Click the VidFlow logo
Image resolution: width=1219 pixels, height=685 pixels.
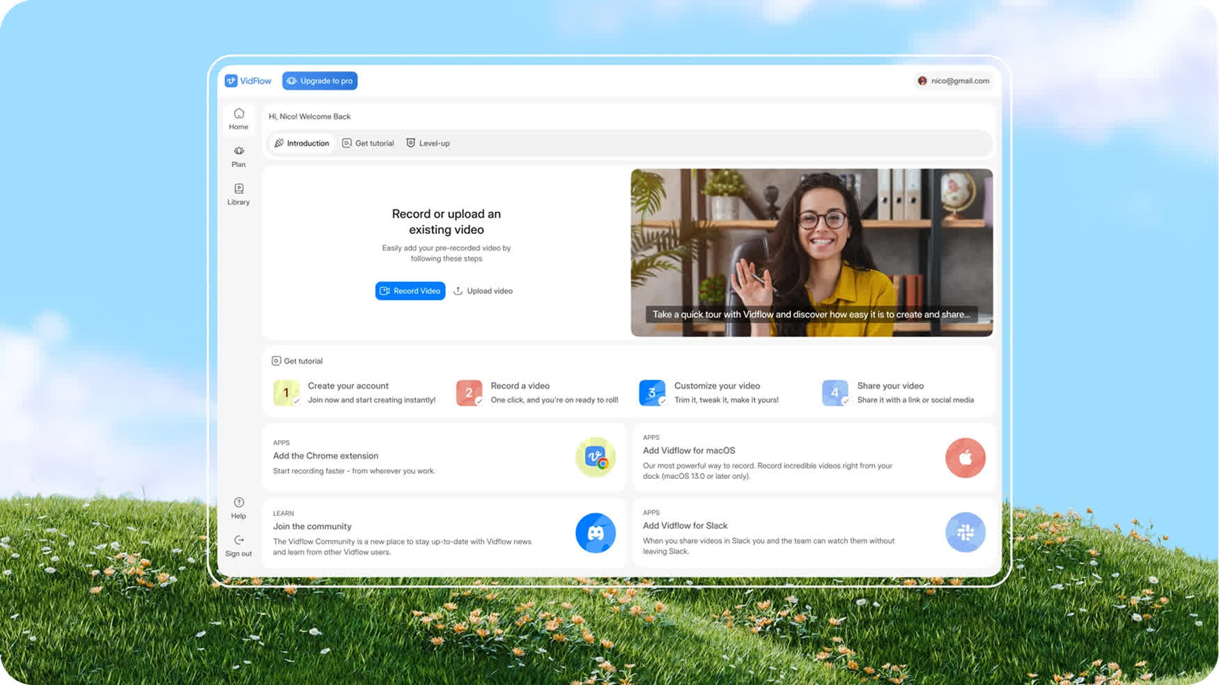248,80
